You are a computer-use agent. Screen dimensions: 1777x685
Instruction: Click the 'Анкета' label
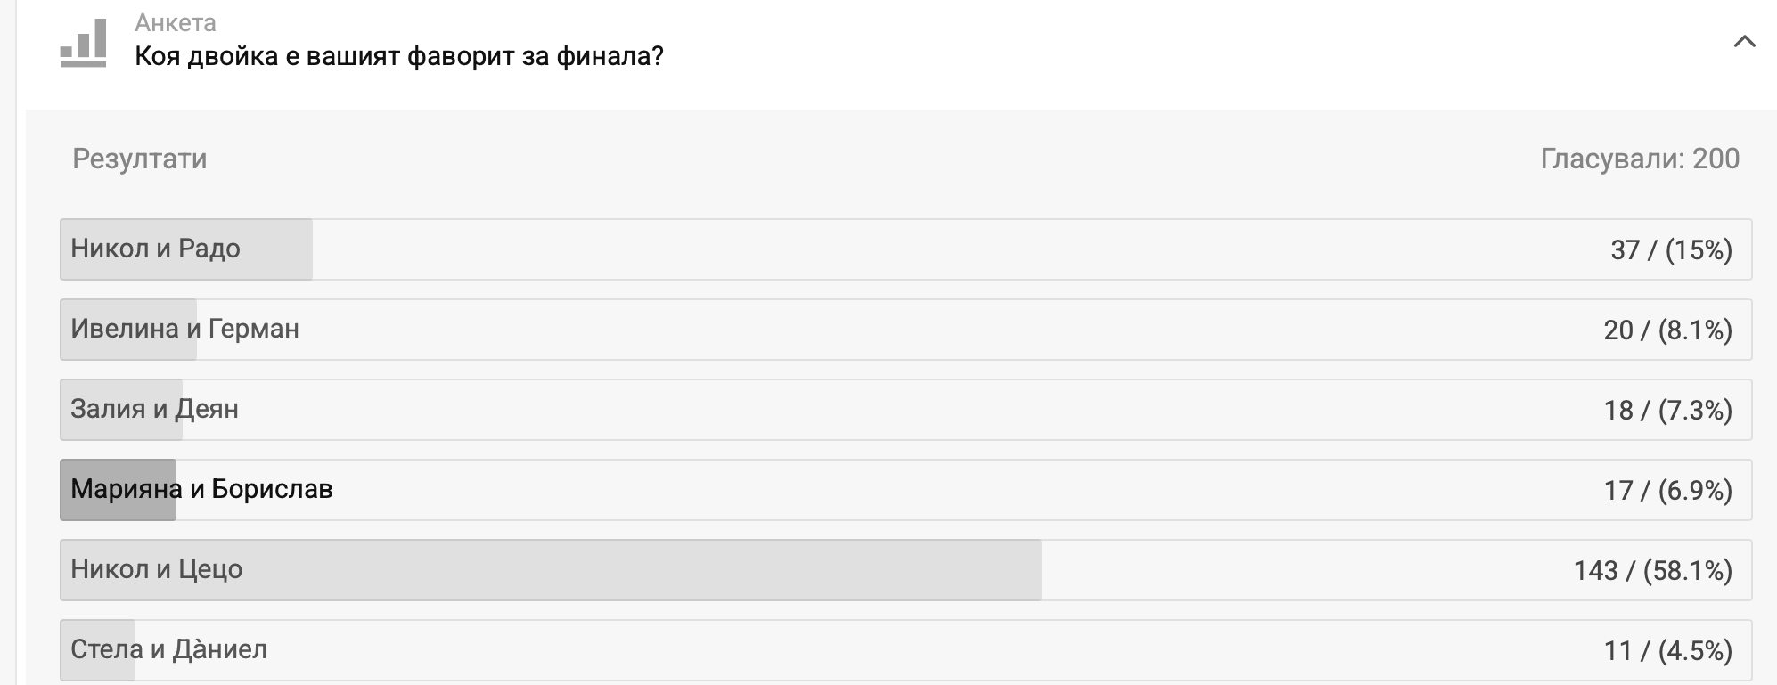point(176,22)
